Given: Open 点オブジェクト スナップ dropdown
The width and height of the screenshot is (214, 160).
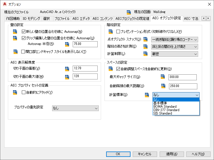Looking at the screenshot, I should coord(175,40).
